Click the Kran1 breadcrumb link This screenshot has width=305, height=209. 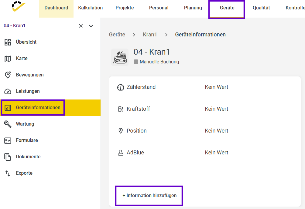coord(150,35)
